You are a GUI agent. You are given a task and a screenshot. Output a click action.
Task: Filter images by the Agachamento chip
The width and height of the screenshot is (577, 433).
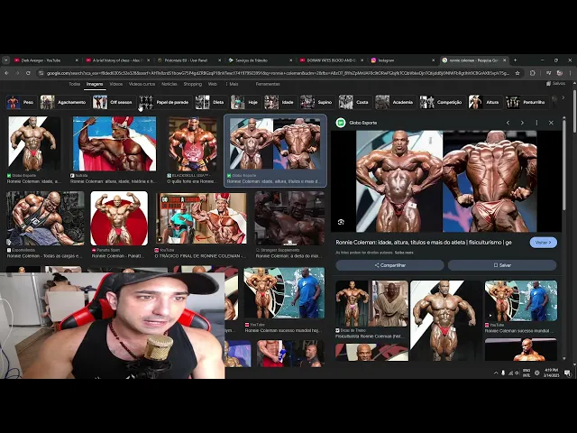(x=65, y=102)
